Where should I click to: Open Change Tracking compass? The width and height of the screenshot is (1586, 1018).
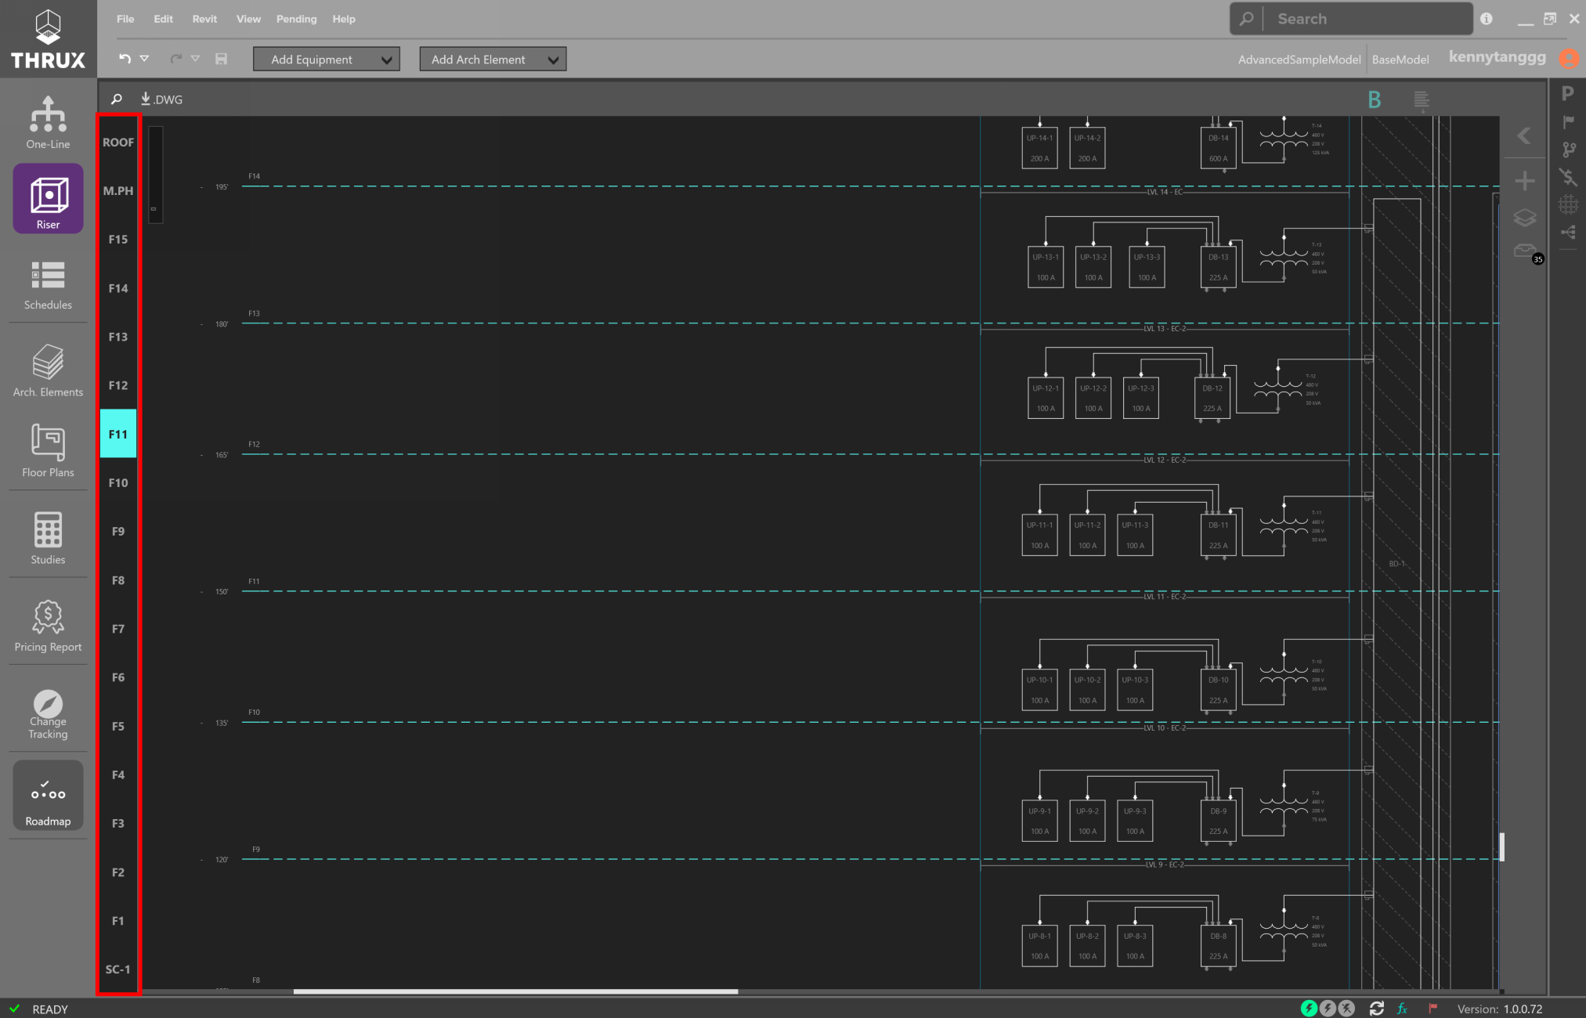tap(48, 714)
